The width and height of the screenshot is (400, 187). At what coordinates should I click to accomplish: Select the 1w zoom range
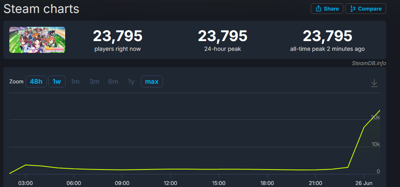click(x=57, y=82)
